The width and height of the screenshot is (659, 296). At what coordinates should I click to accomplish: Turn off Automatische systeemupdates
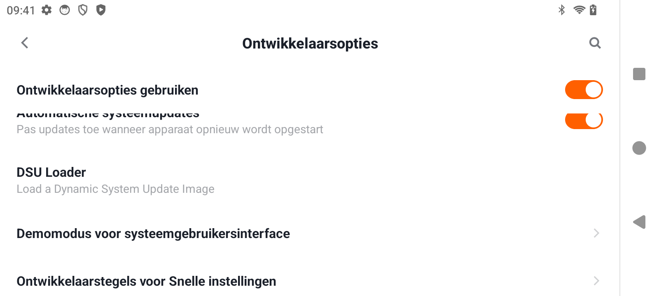point(584,120)
